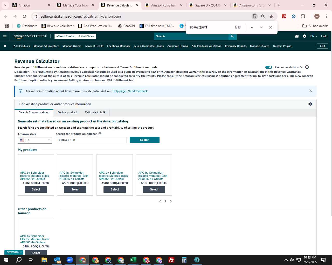Open Inventory Reports menu item

click(236, 46)
